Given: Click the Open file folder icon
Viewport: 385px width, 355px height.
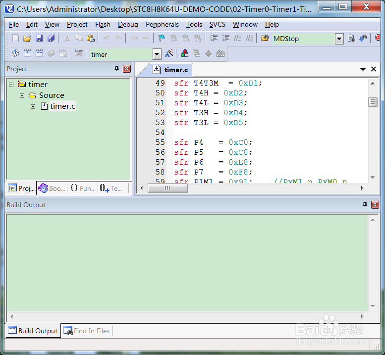Looking at the screenshot, I should [27, 38].
